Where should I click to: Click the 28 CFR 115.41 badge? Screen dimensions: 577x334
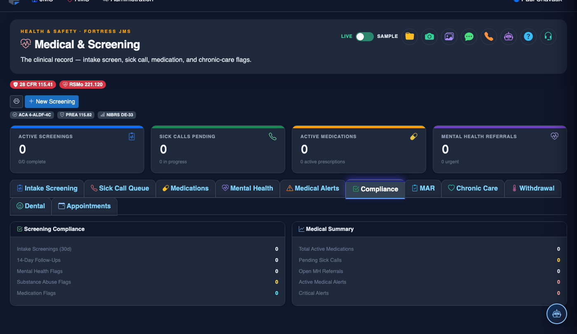click(33, 85)
